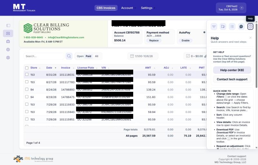Click the 1-855-939-6645 phone link
Viewport: 258px width, 165px height.
33,37
